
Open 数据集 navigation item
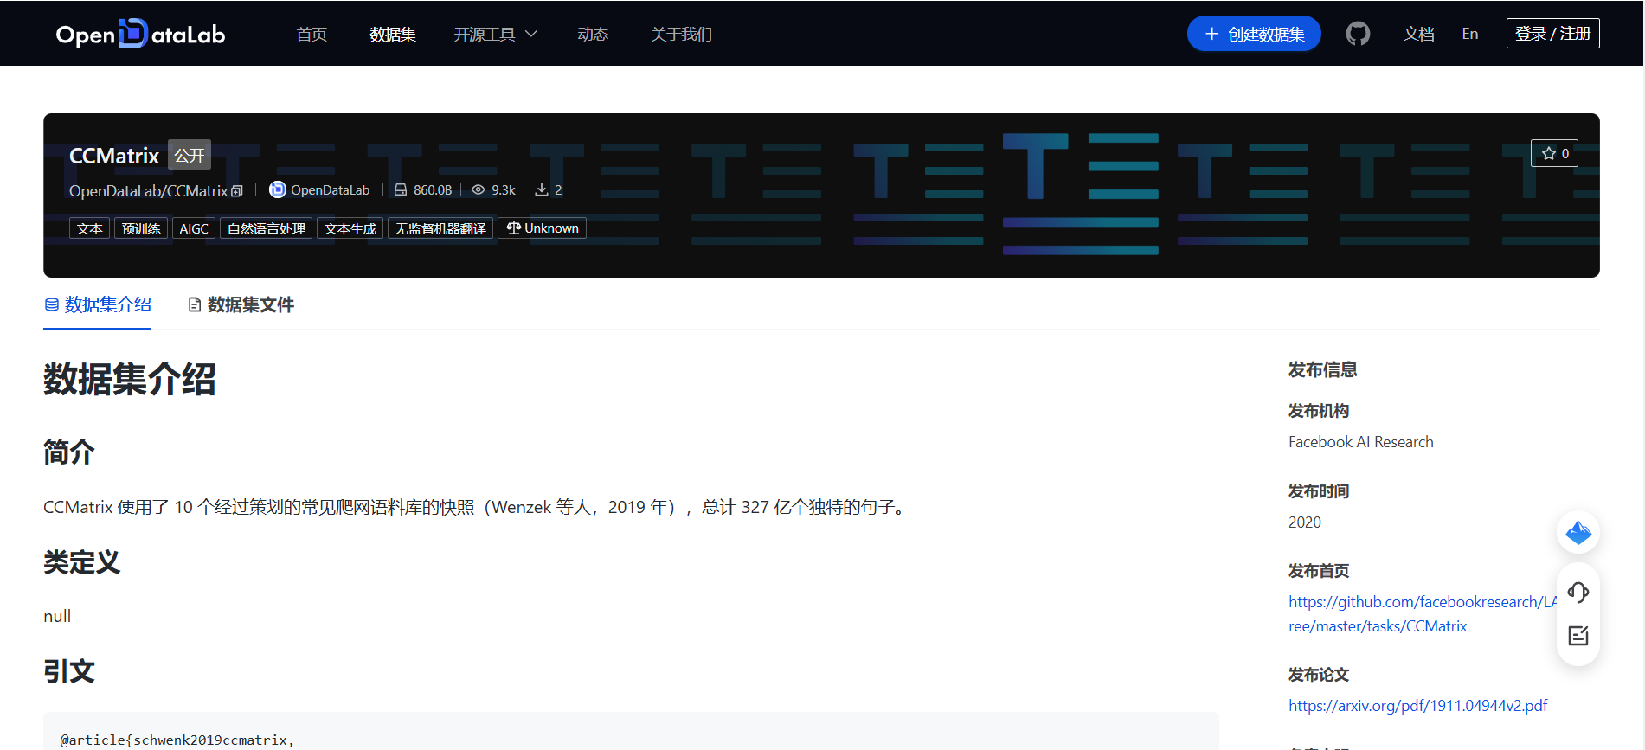393,34
